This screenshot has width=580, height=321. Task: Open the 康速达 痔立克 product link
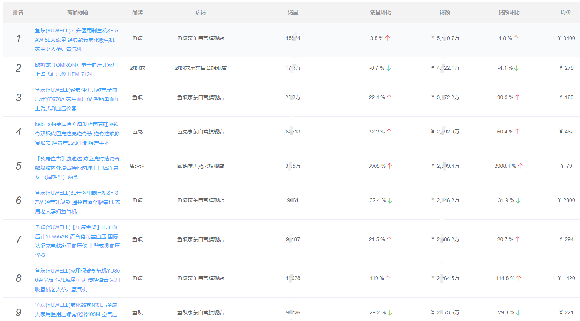pyautogui.click(x=77, y=168)
